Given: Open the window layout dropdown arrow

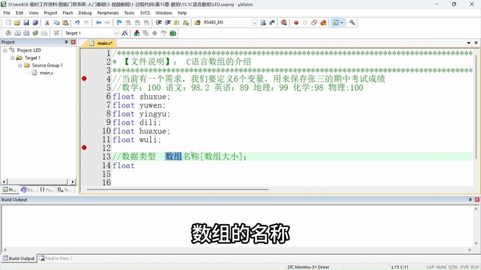Looking at the screenshot, I should 342,23.
